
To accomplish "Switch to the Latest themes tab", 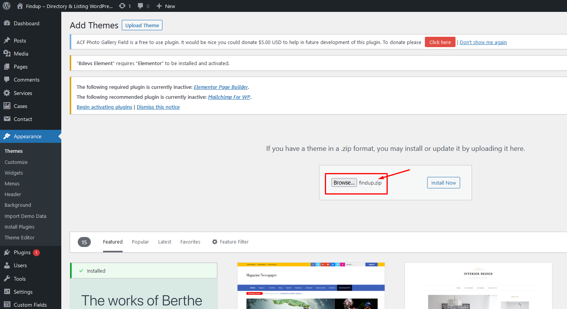I will click(x=165, y=242).
